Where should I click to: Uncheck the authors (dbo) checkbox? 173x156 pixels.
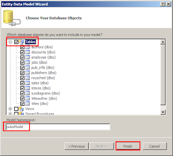tap(22, 47)
